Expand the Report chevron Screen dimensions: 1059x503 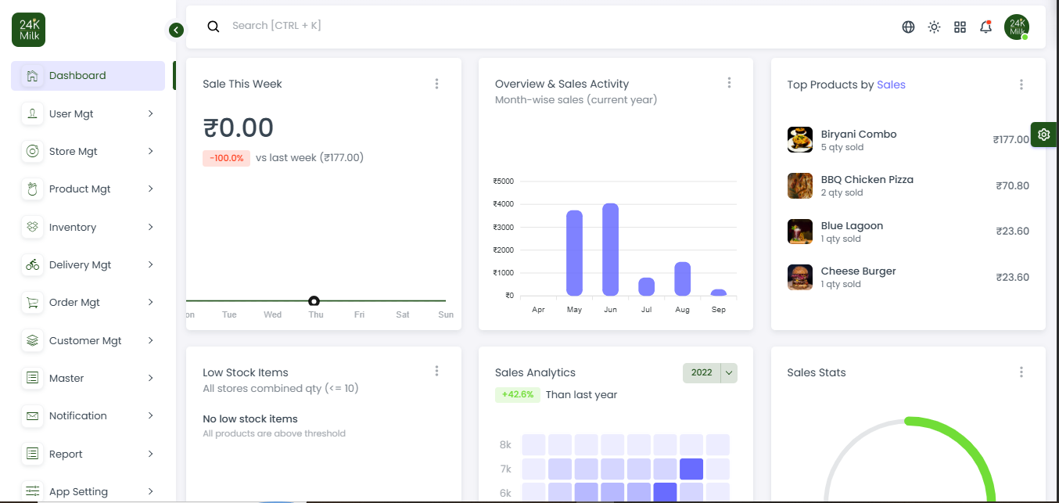(150, 454)
